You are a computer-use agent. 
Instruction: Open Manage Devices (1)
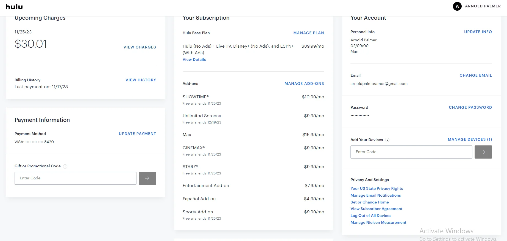click(470, 139)
